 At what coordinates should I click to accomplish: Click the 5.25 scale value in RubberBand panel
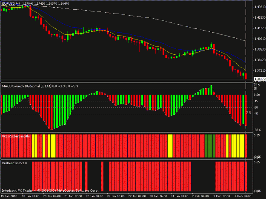pyautogui.click(x=257, y=135)
